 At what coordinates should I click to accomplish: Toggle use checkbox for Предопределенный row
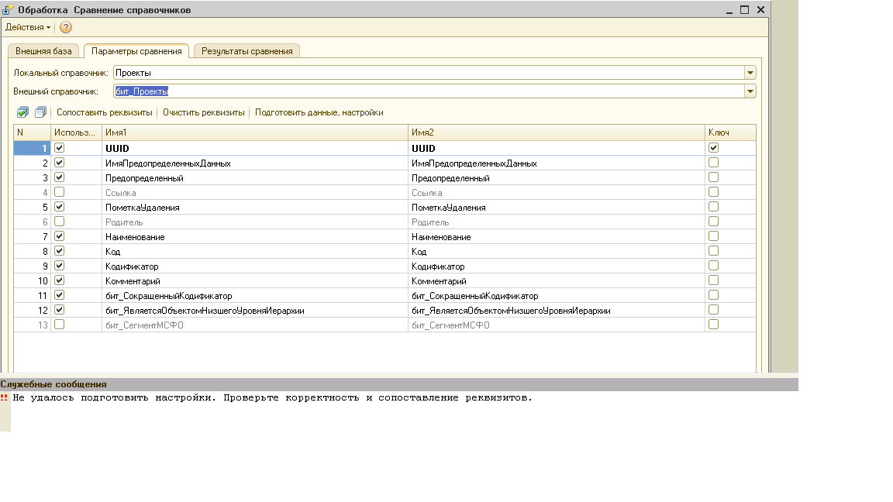pos(59,177)
